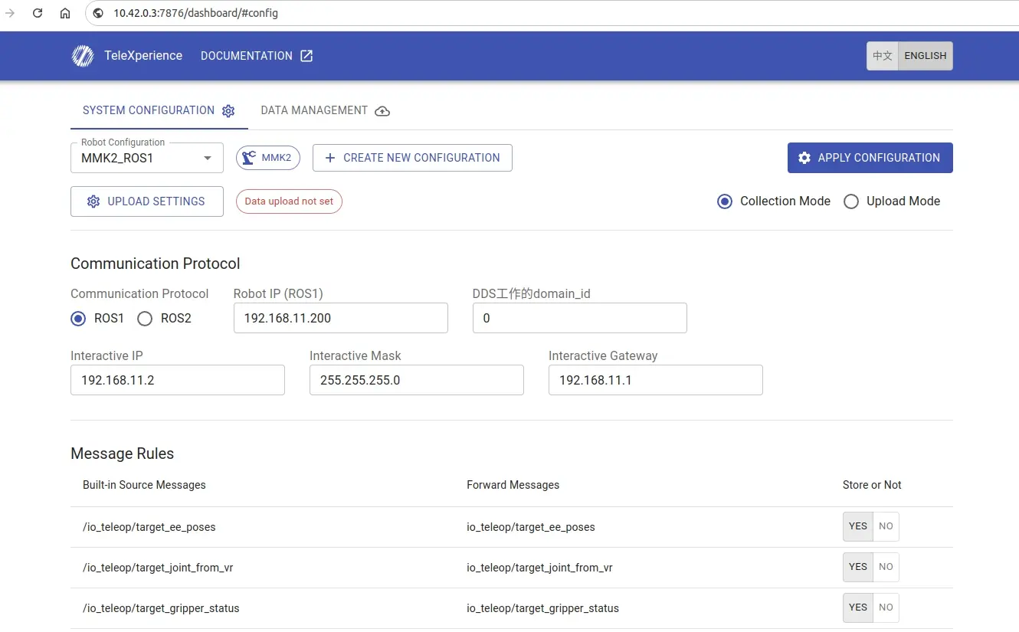Choose Collection Mode radio option
The width and height of the screenshot is (1019, 632).
pyautogui.click(x=725, y=201)
